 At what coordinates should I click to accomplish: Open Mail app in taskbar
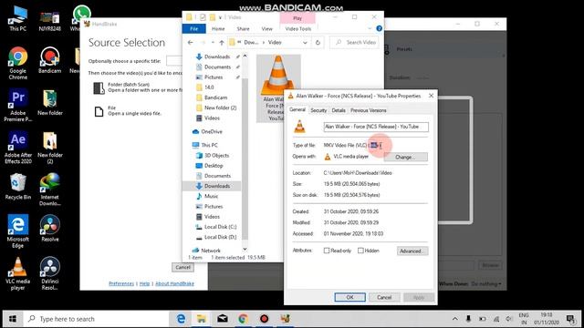coord(223,319)
